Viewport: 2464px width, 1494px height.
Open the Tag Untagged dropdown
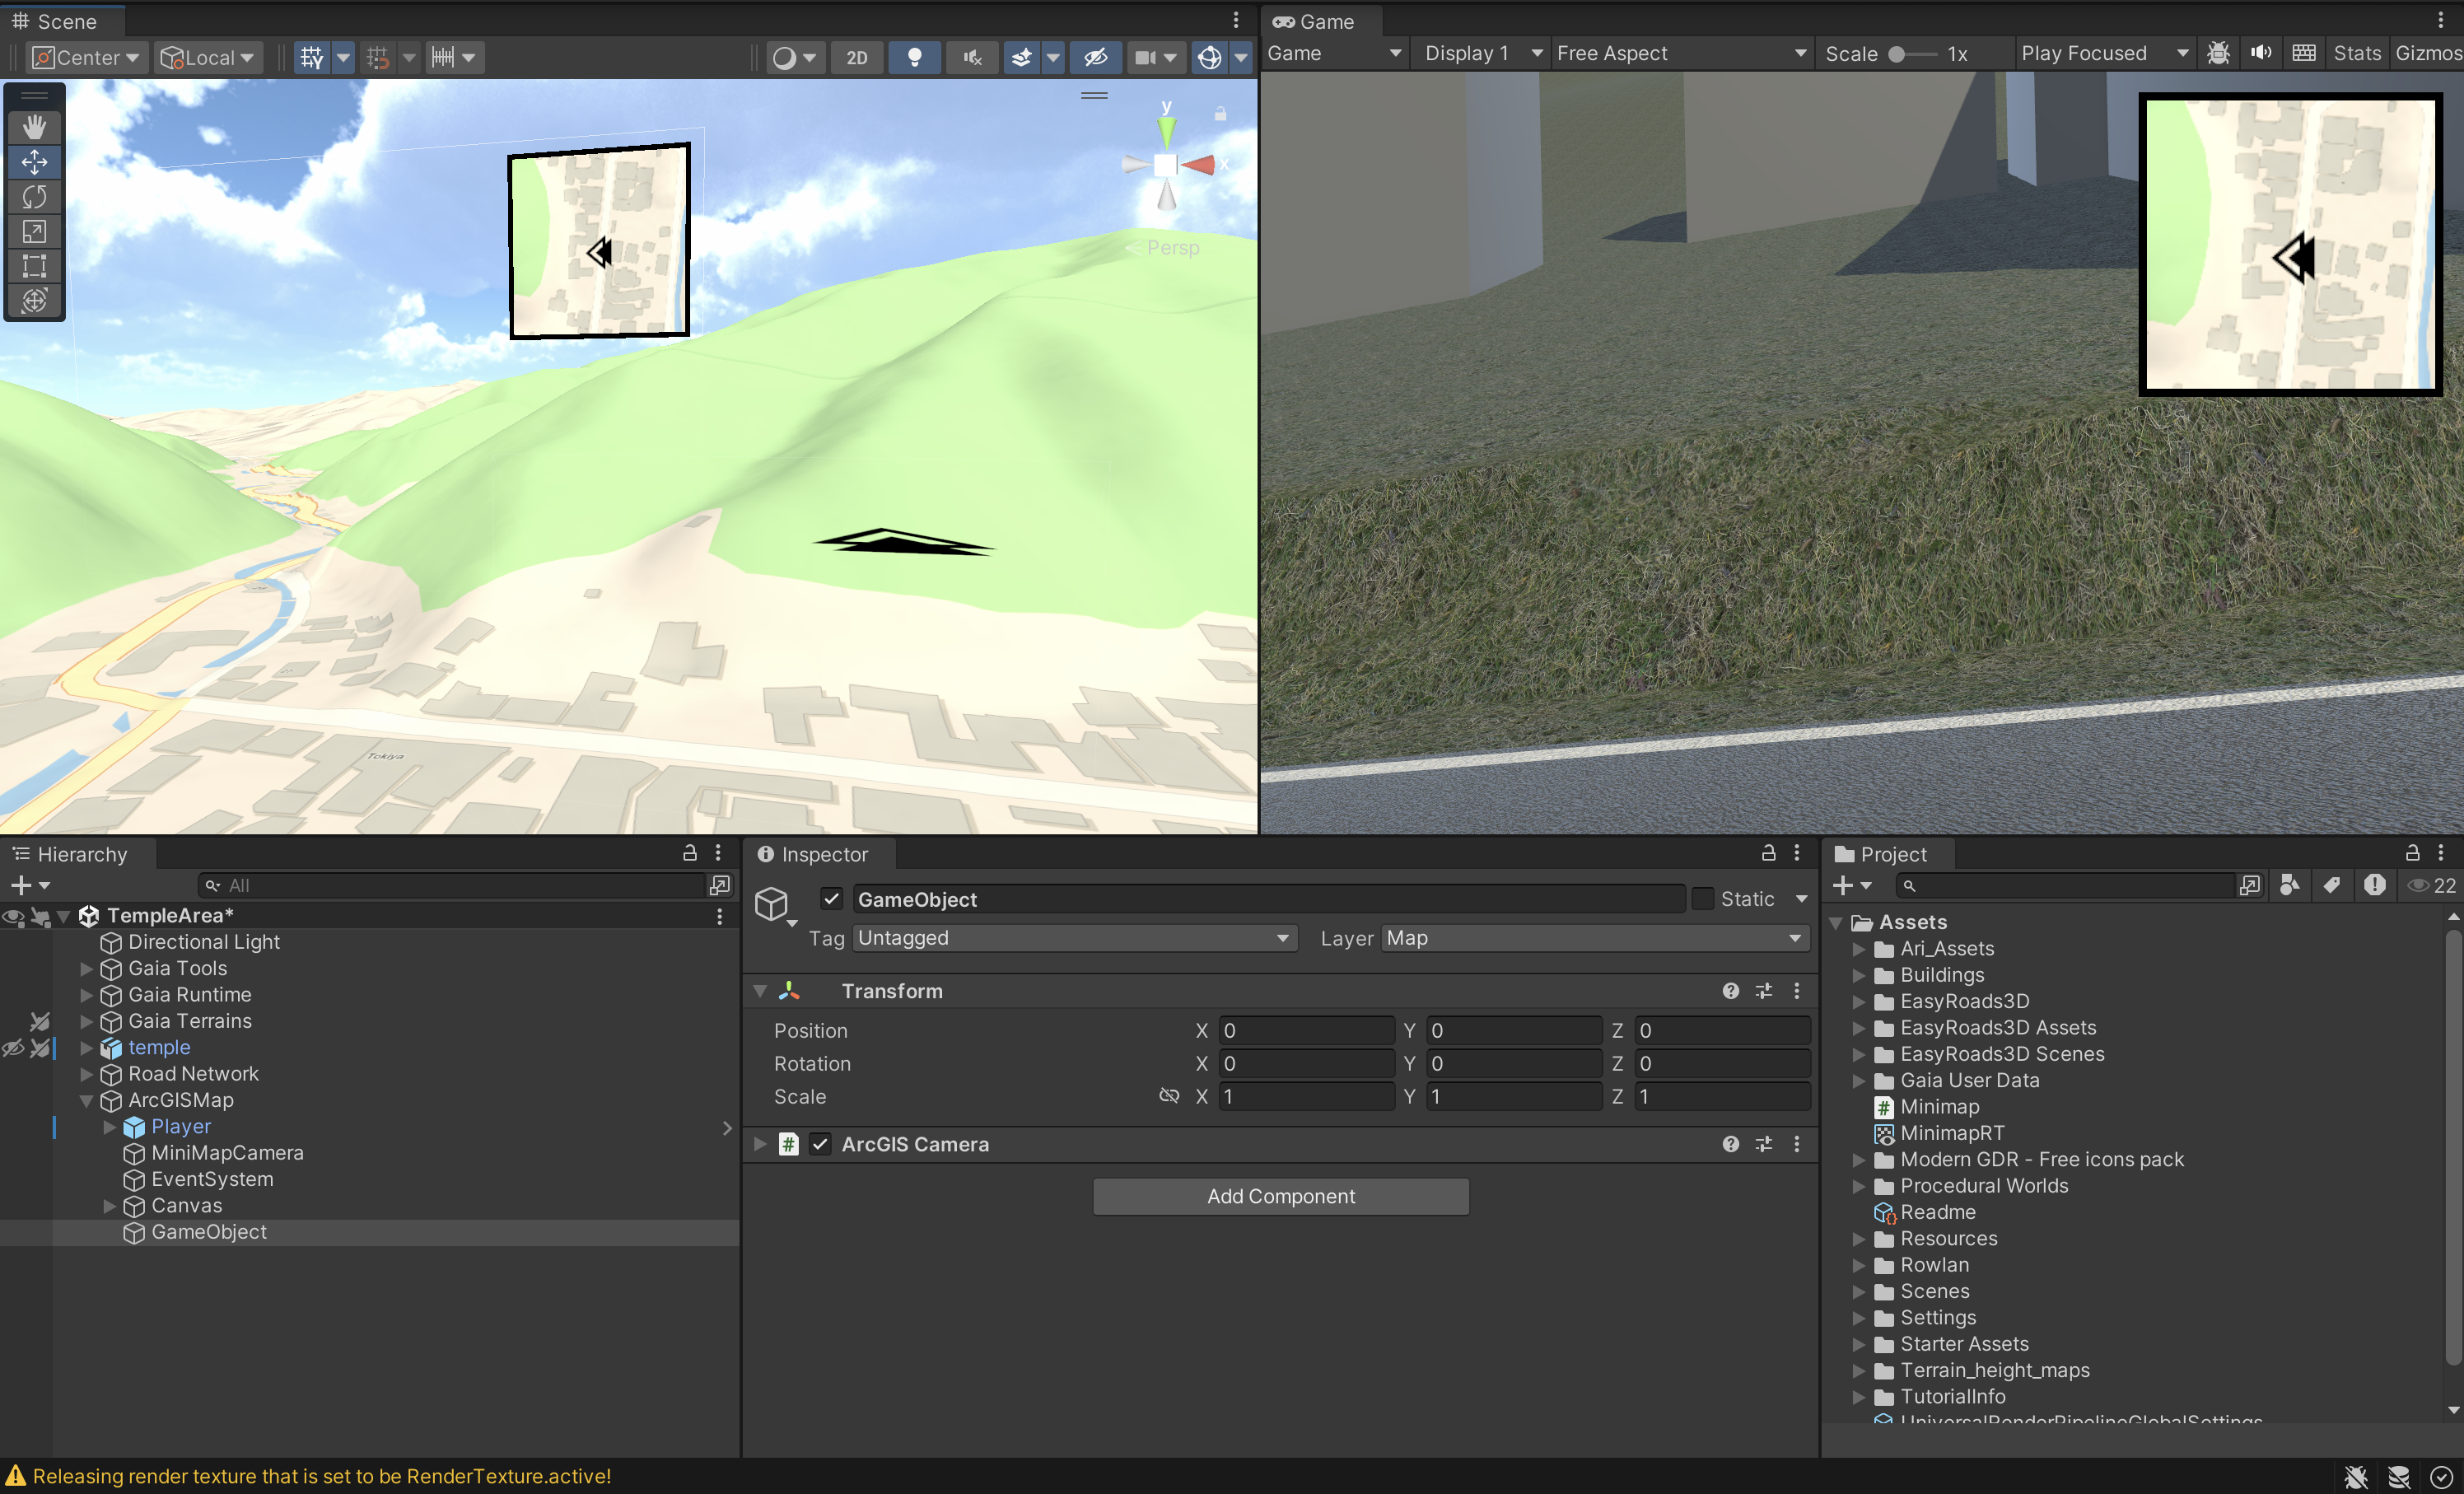(x=1075, y=938)
